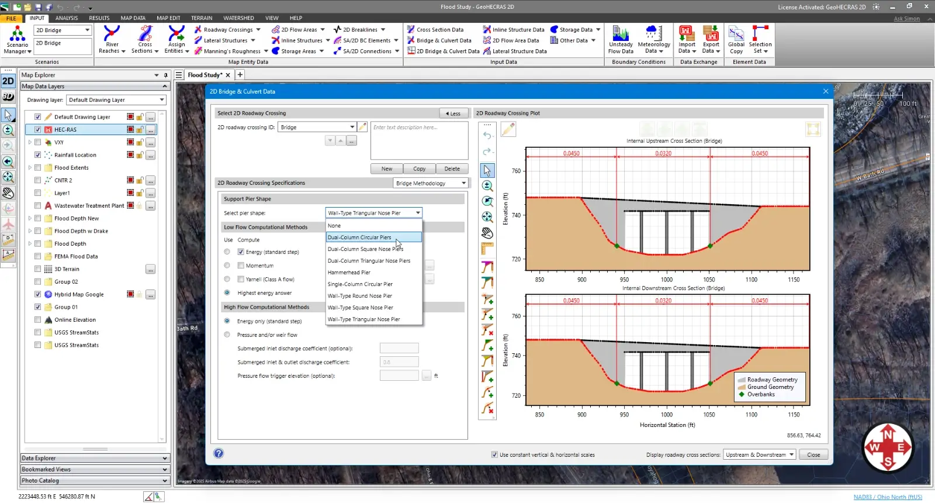
Task: Open the Bridge Methodology dropdown
Action: point(431,184)
